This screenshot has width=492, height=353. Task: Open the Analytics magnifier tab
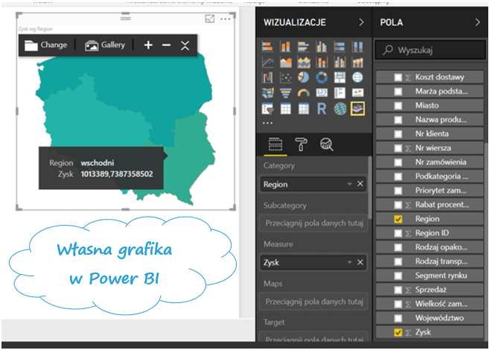[x=326, y=144]
